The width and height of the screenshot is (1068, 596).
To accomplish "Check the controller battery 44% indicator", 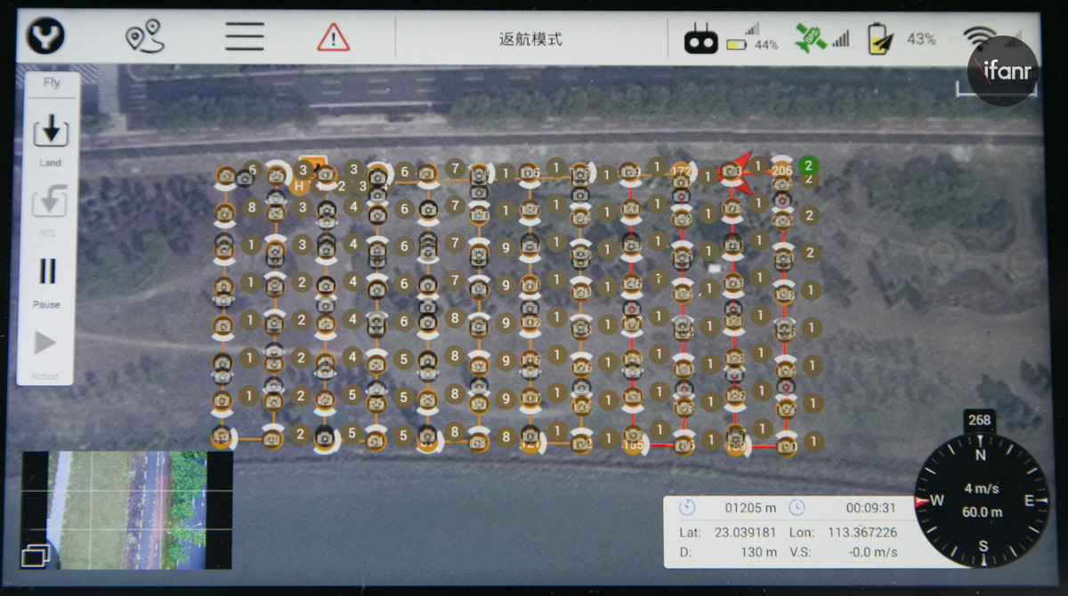I will (752, 44).
